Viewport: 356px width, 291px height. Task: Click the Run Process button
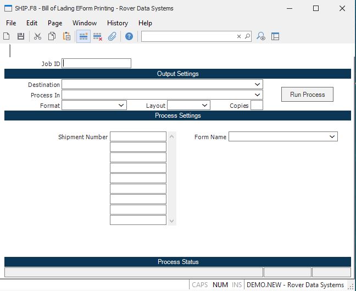point(307,95)
